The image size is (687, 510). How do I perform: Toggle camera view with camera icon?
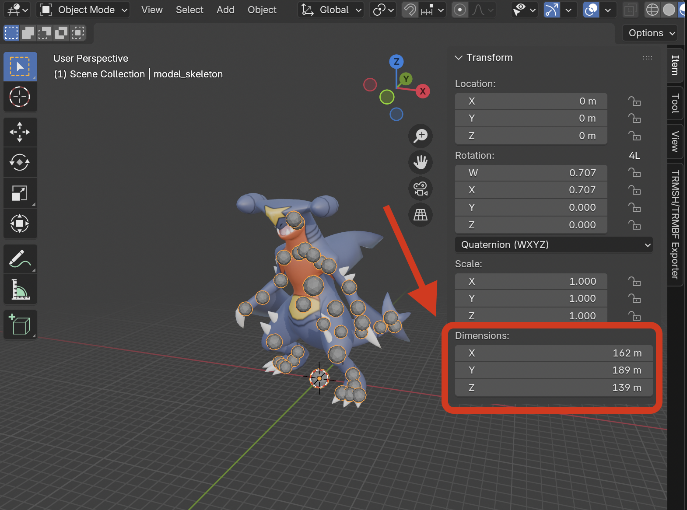(421, 189)
